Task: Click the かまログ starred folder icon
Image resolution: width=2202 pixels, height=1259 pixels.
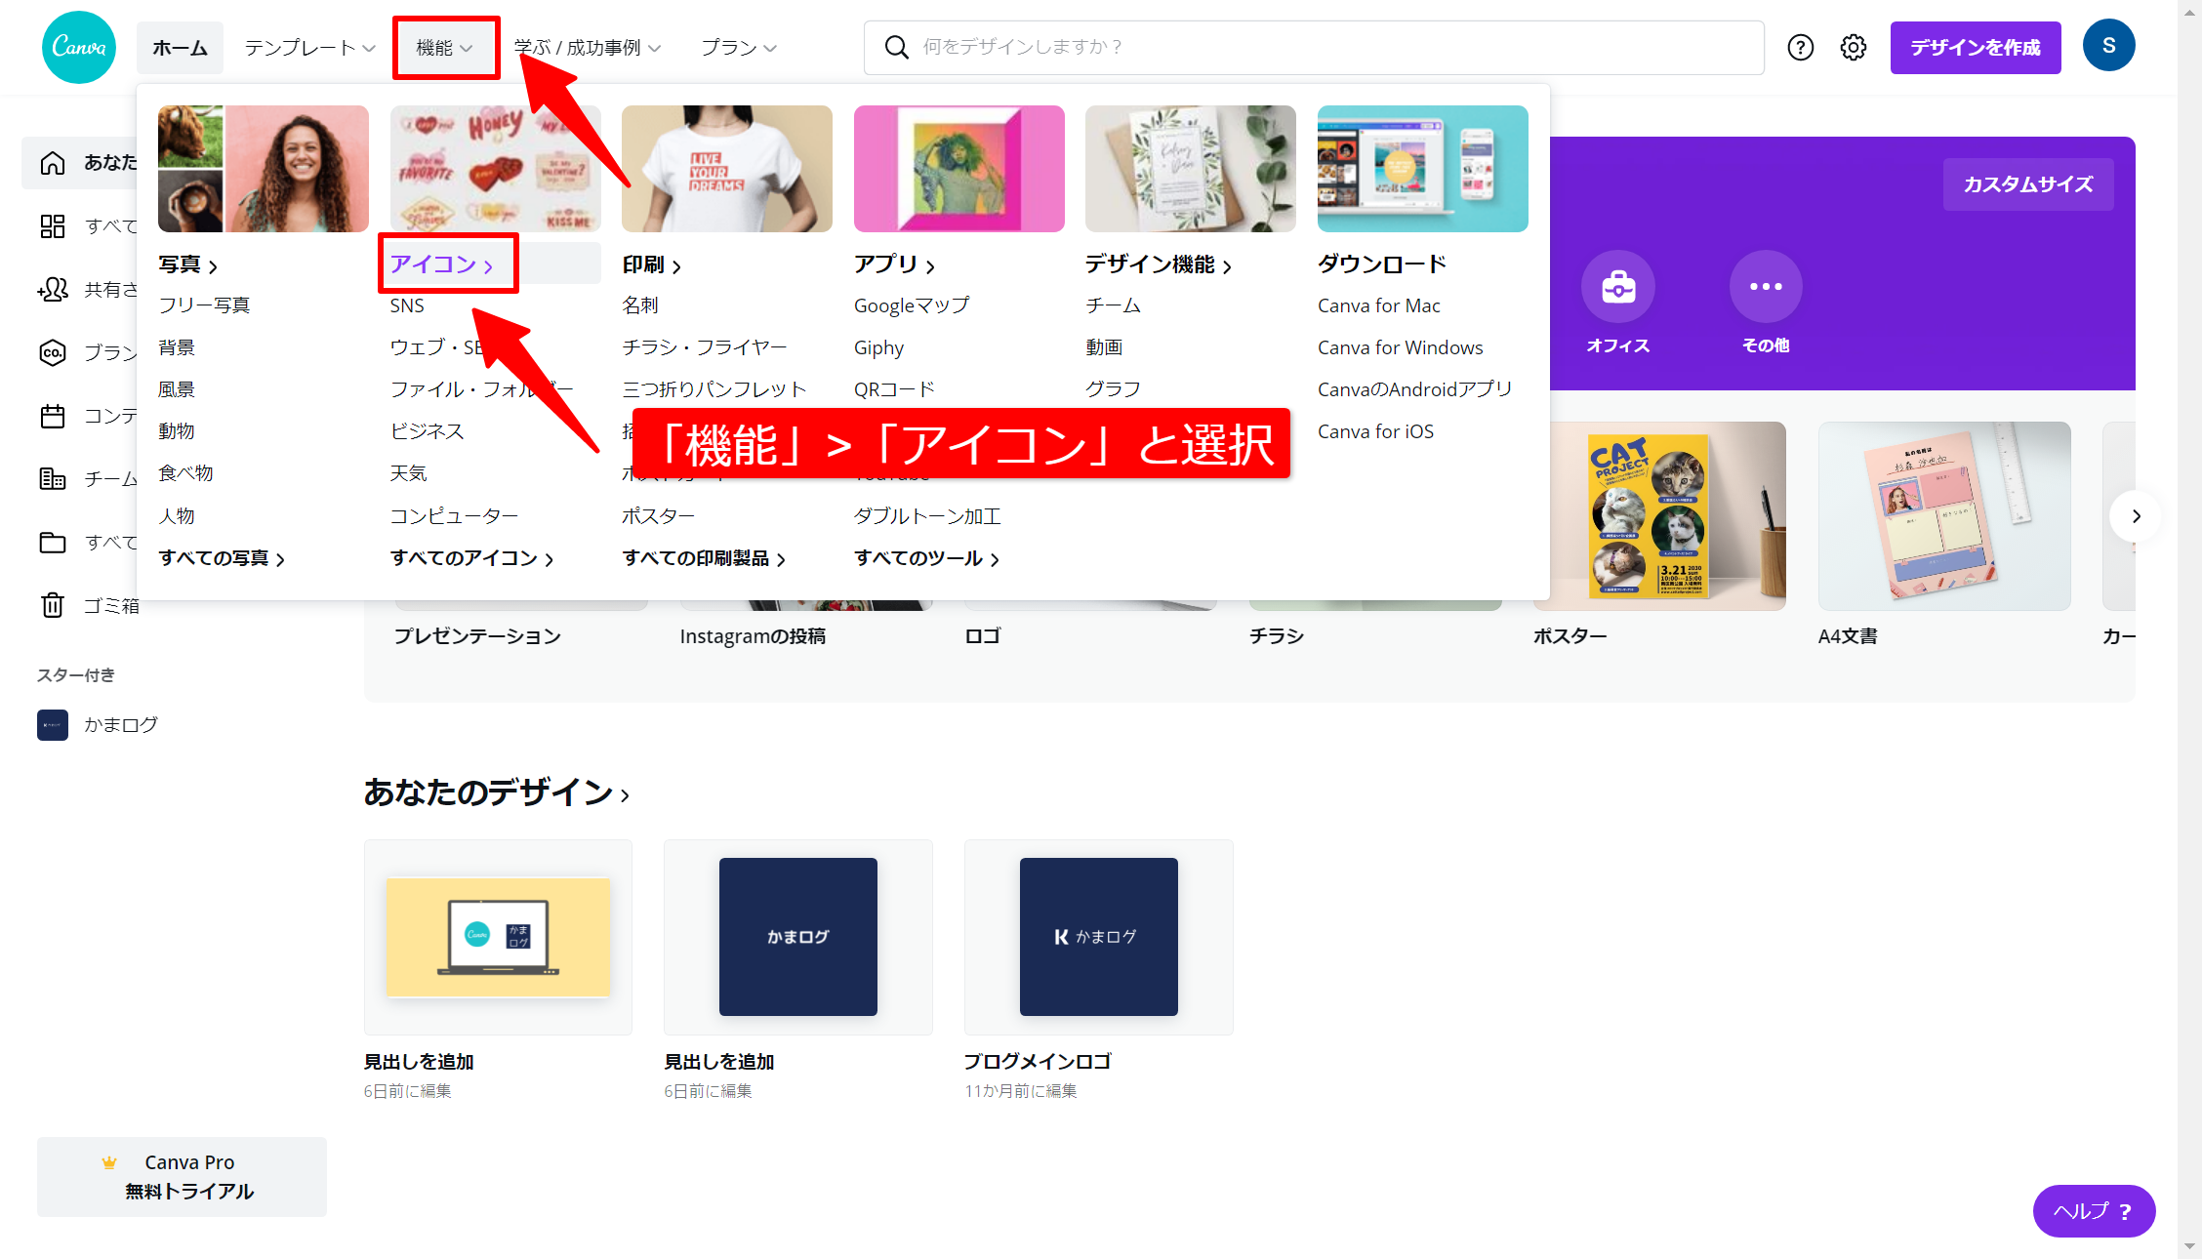Action: [x=53, y=725]
